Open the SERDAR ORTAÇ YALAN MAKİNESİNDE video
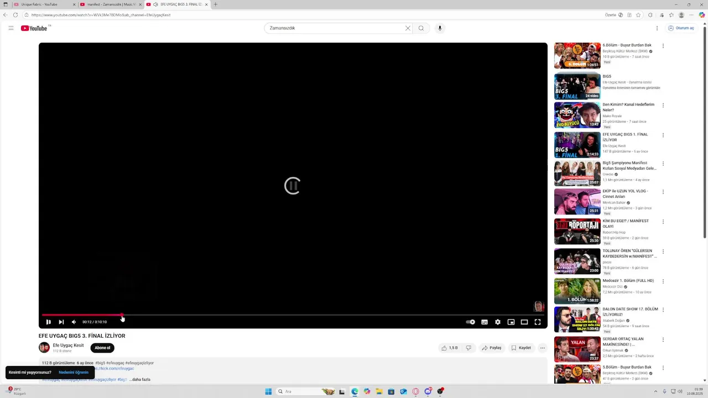Screen dimensions: 708x398 tap(577, 349)
